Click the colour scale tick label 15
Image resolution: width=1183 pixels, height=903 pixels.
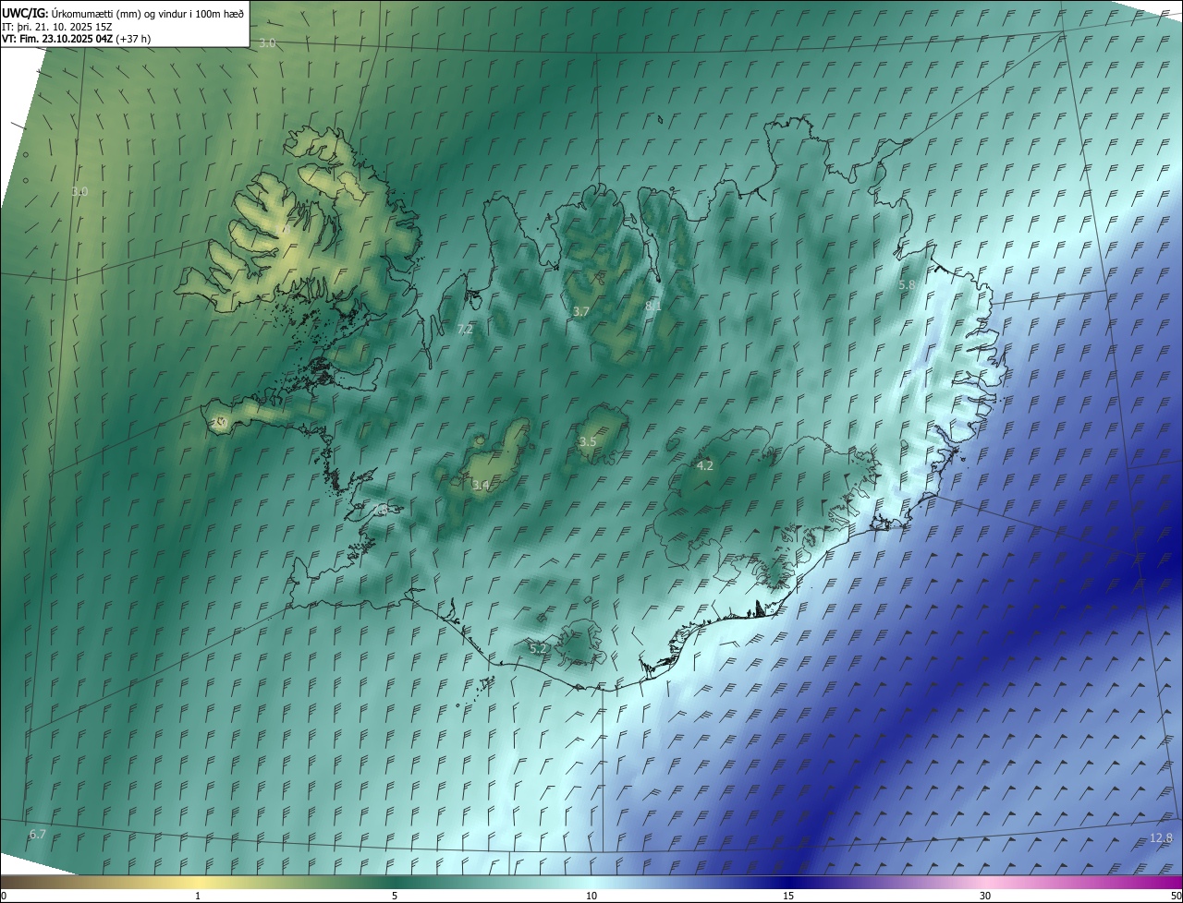(788, 896)
